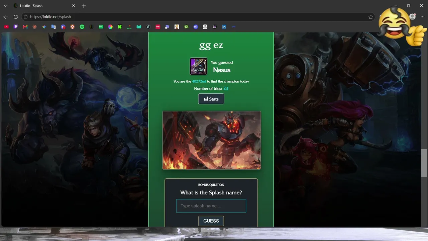
Task: Open the portrait avatar bookmark
Action: (x=177, y=27)
